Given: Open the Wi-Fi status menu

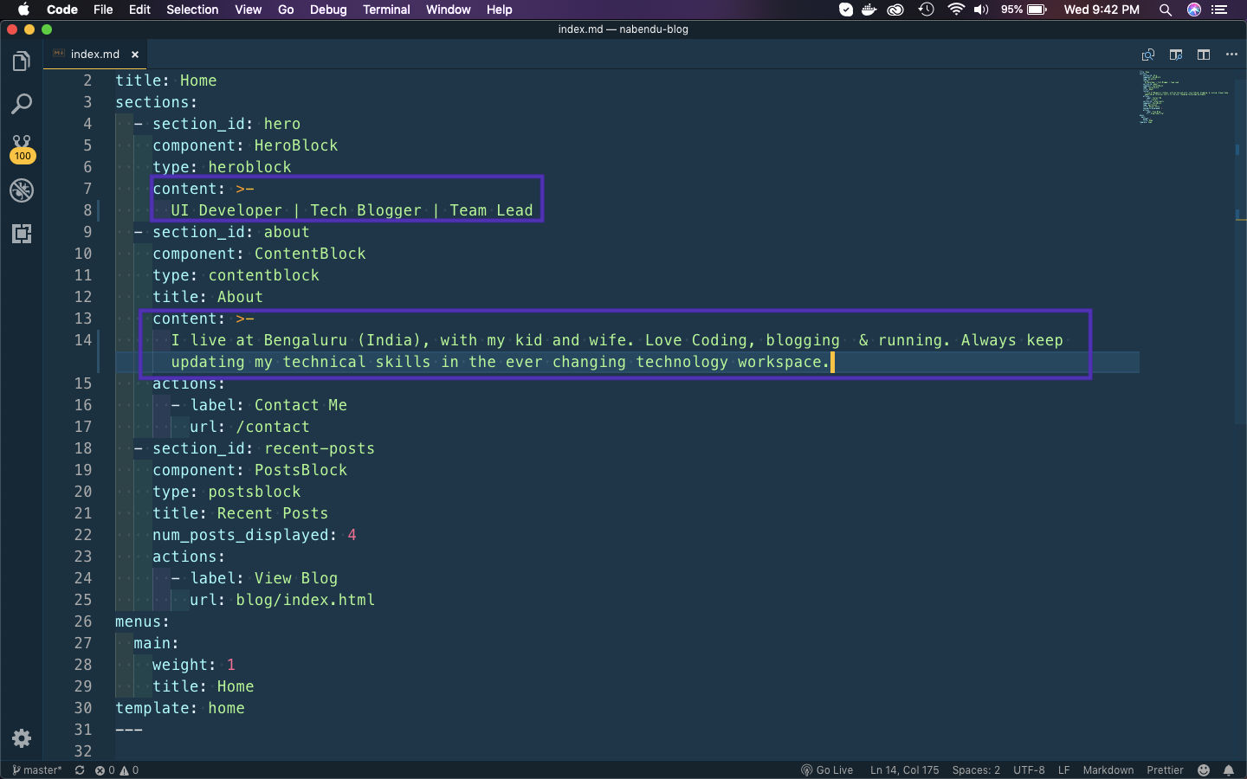Looking at the screenshot, I should [956, 10].
